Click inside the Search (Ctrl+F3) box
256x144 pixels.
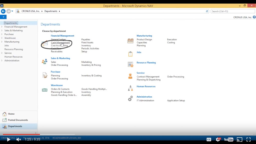coord(233,11)
